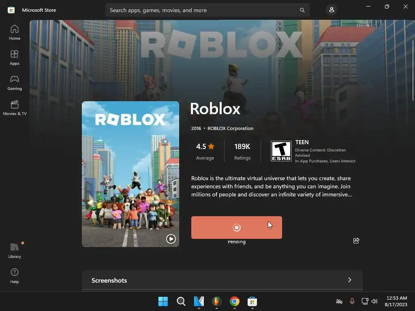Click the page vertical scrollbar
The height and width of the screenshot is (311, 415).
click(413, 70)
